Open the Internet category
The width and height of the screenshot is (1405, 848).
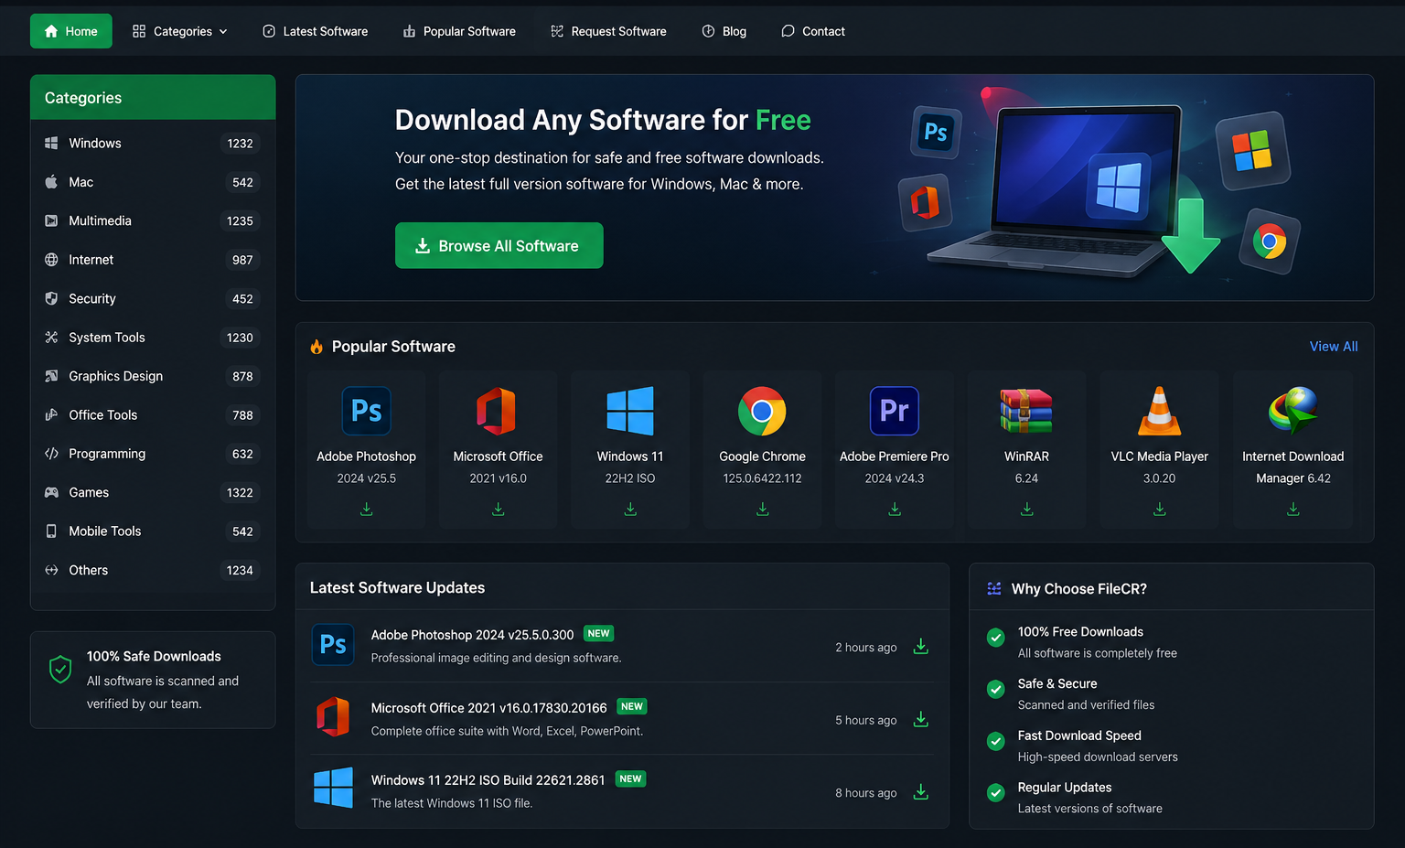click(x=153, y=260)
